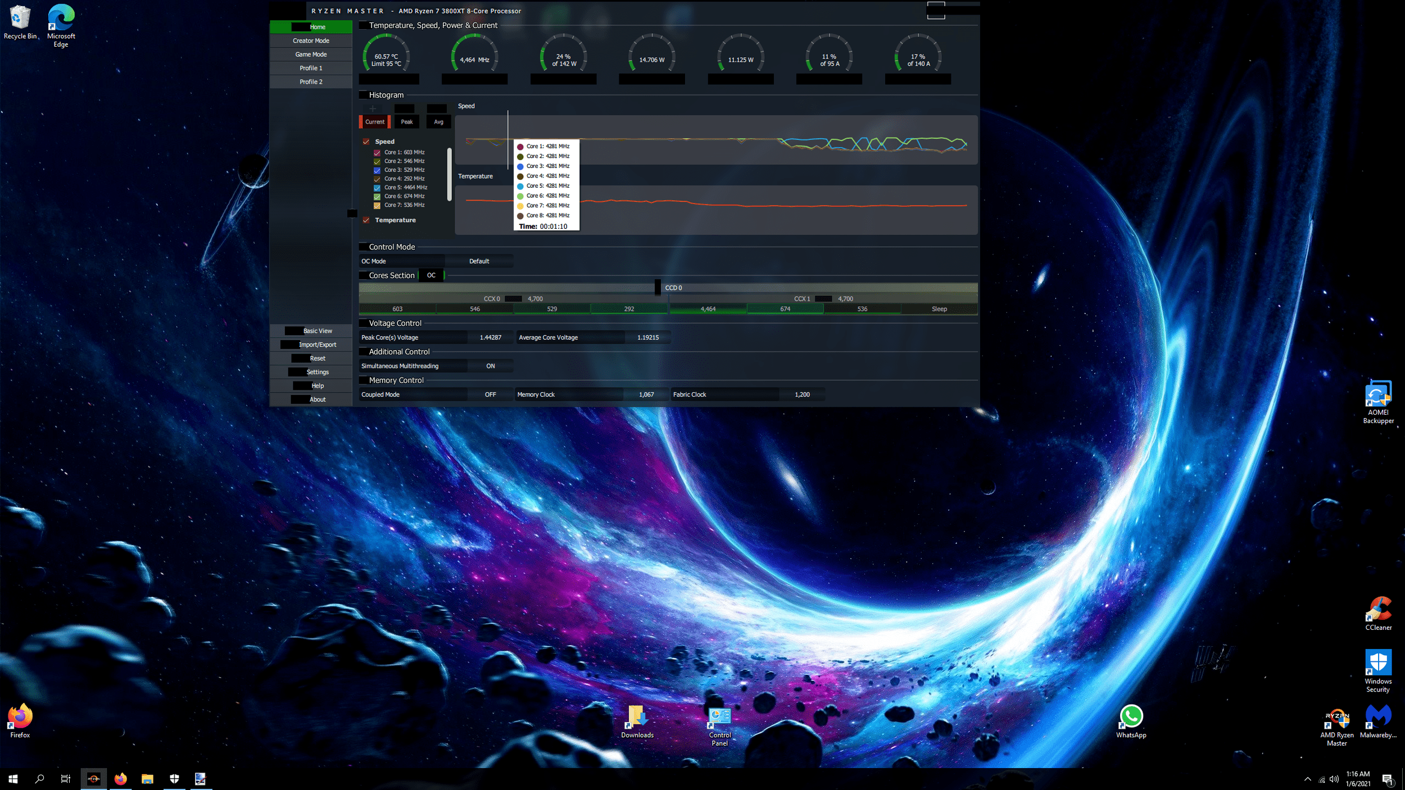Click the Import/Export button
This screenshot has height=790, width=1405.
[311, 344]
